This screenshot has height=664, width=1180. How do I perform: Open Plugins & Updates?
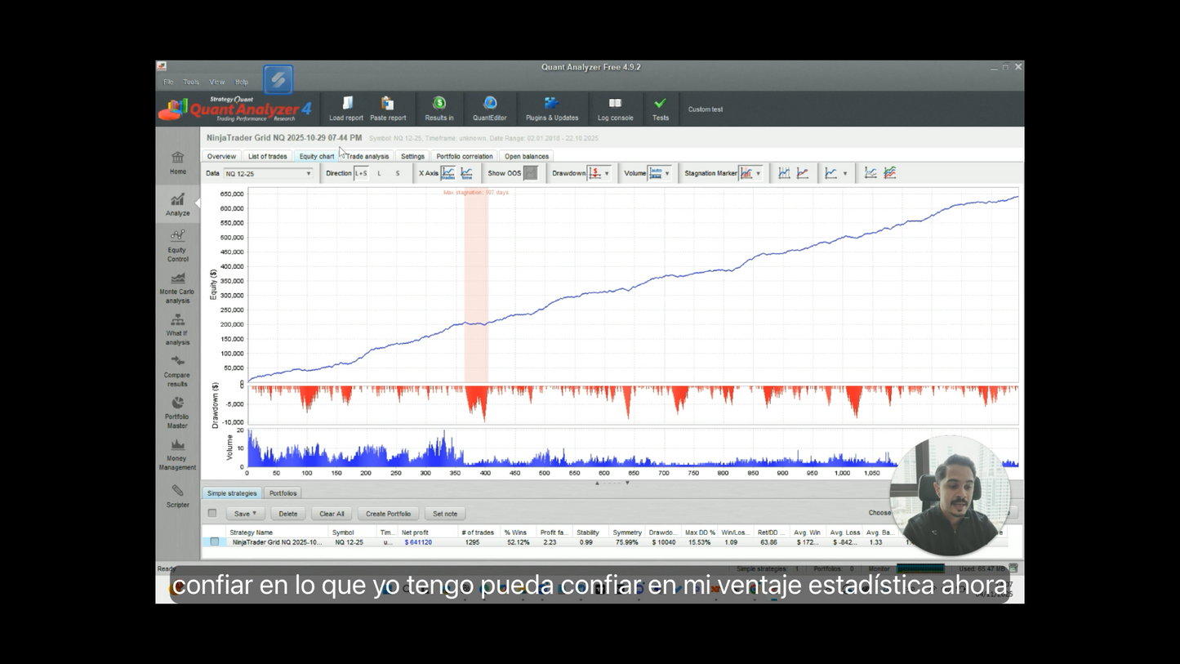coord(552,109)
